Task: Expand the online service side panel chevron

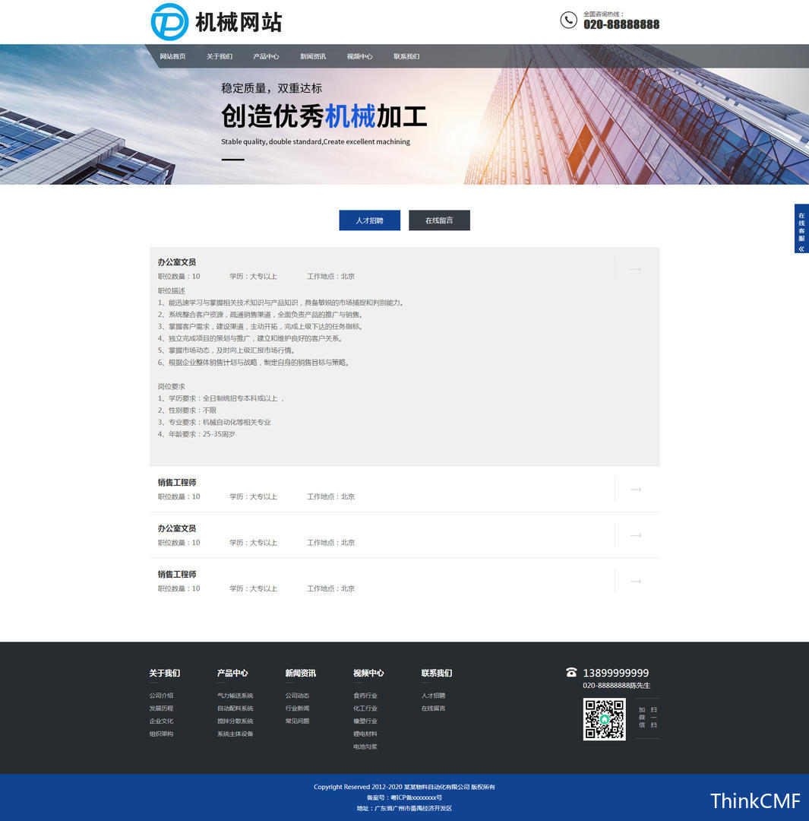Action: click(x=801, y=249)
